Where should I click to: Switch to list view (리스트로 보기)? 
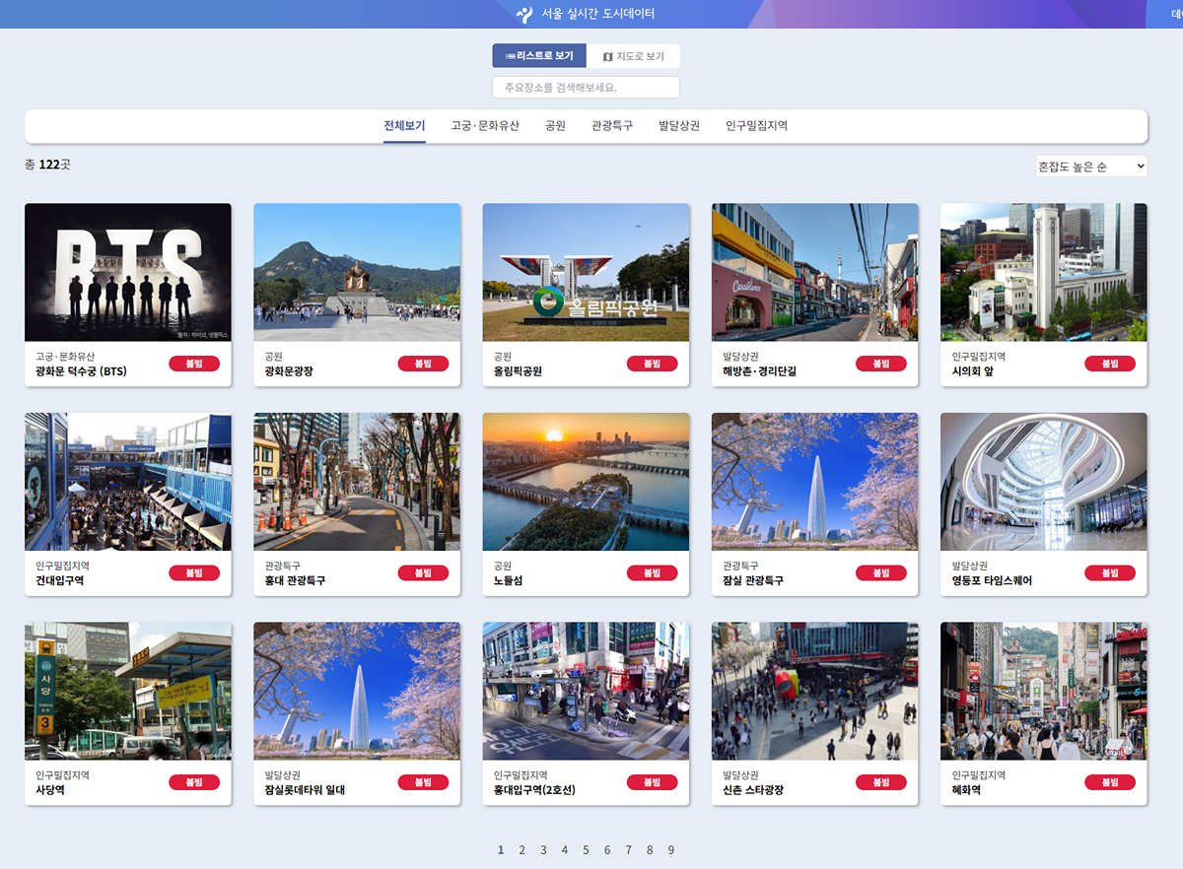[539, 56]
